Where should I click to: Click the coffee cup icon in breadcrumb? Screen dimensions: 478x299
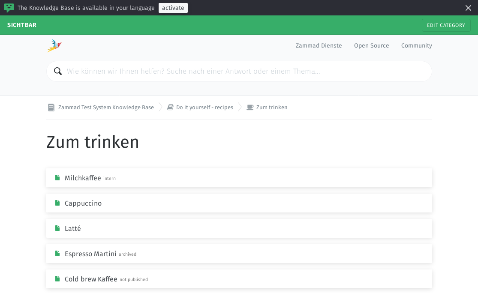(250, 108)
